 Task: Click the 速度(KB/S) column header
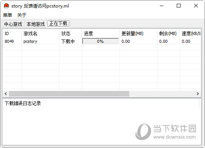click(x=190, y=33)
